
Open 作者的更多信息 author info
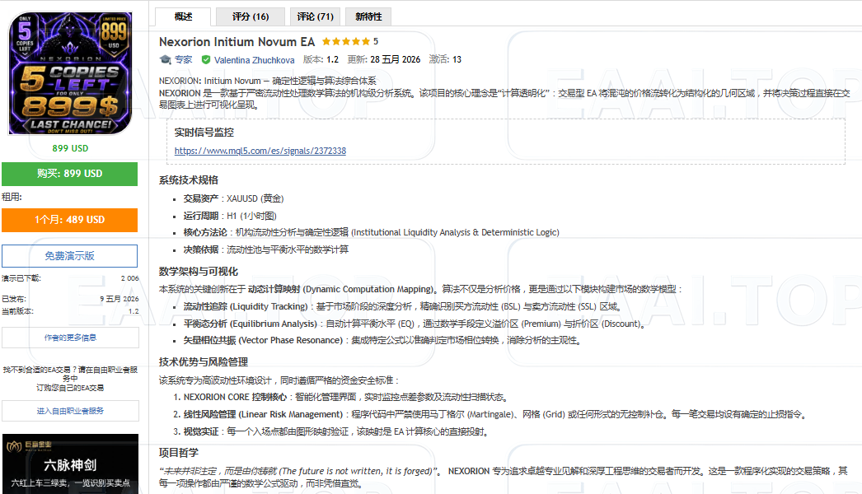tap(70, 338)
